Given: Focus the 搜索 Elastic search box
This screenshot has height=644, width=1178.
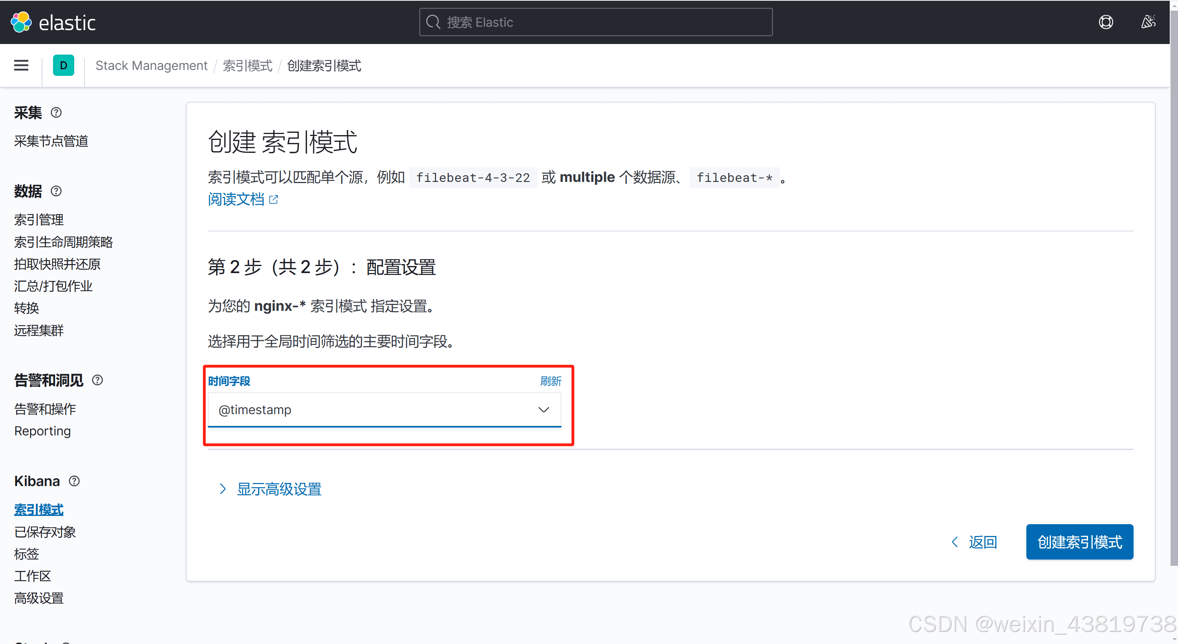Looking at the screenshot, I should [596, 22].
